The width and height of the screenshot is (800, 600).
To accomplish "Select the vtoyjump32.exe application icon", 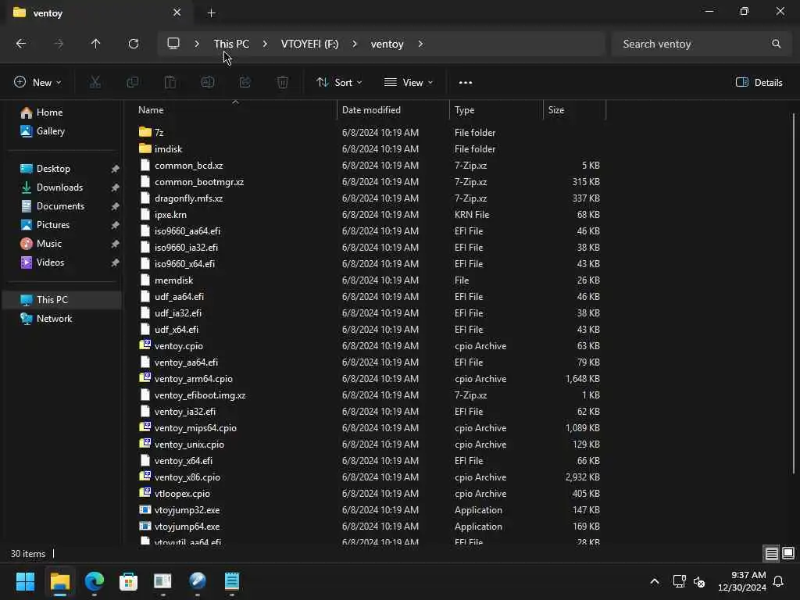I will (145, 509).
